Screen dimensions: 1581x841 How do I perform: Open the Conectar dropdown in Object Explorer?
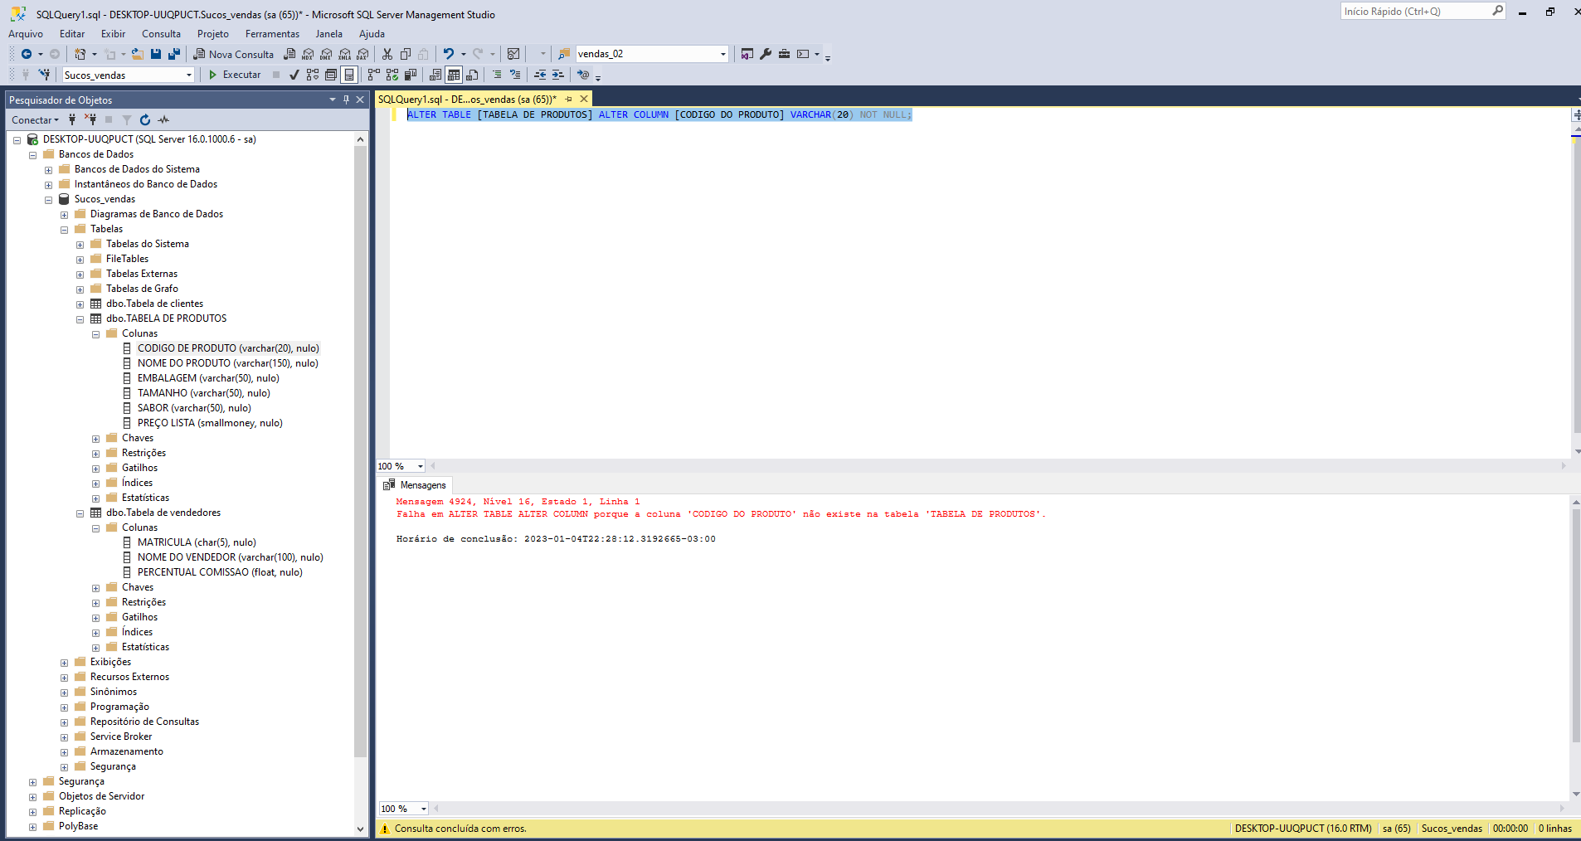pyautogui.click(x=35, y=120)
